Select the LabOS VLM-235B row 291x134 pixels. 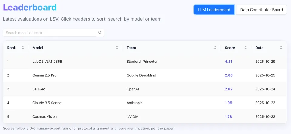pos(47,62)
